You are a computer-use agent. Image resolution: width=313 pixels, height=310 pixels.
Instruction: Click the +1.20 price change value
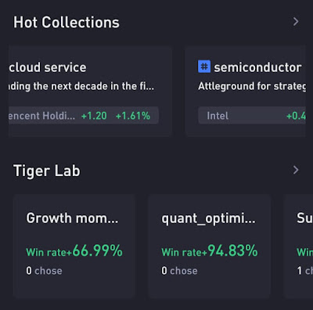pos(94,116)
